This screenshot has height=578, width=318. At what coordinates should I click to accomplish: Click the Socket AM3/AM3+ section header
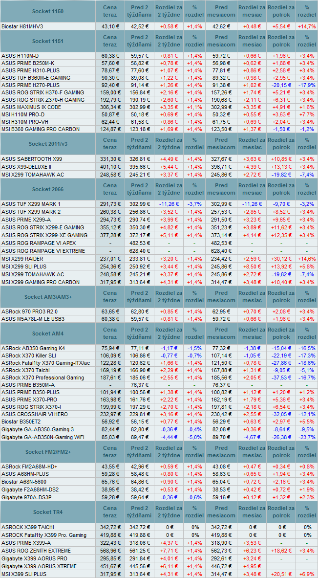pos(48,297)
